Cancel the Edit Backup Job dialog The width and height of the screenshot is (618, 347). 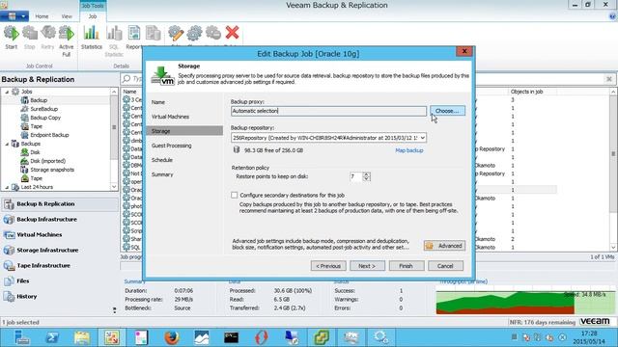(x=445, y=266)
